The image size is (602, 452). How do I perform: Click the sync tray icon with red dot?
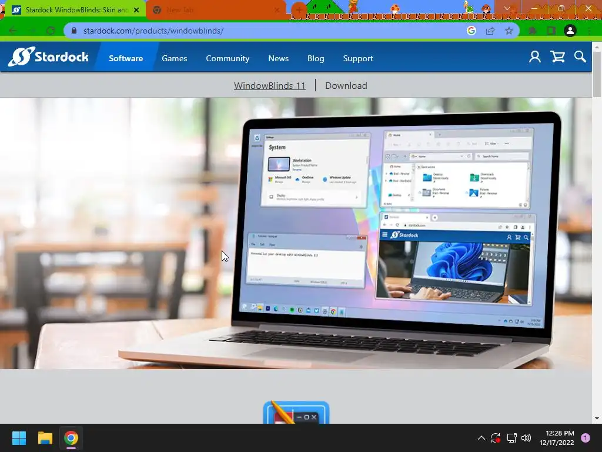click(x=496, y=438)
